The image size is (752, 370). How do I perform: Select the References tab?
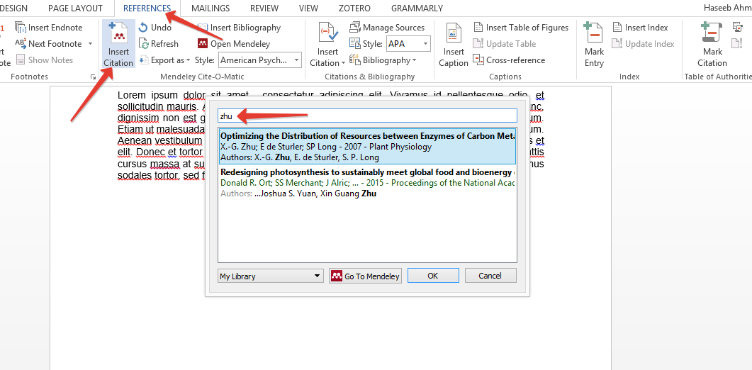tap(147, 9)
